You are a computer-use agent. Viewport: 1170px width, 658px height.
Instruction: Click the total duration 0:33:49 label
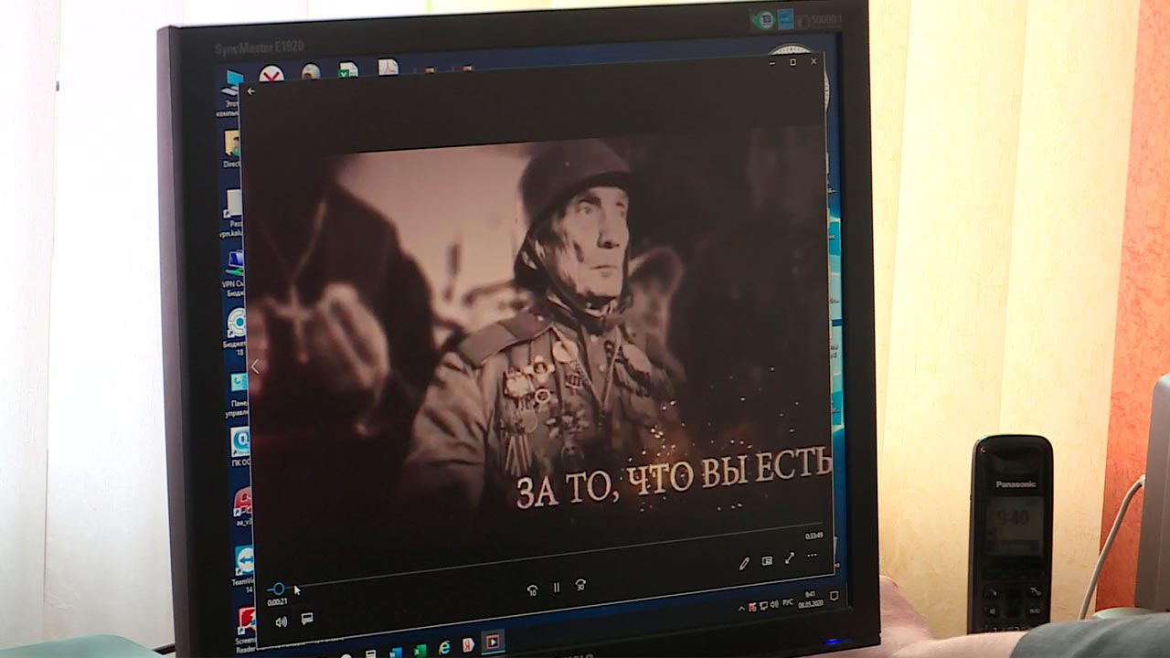pyautogui.click(x=814, y=536)
